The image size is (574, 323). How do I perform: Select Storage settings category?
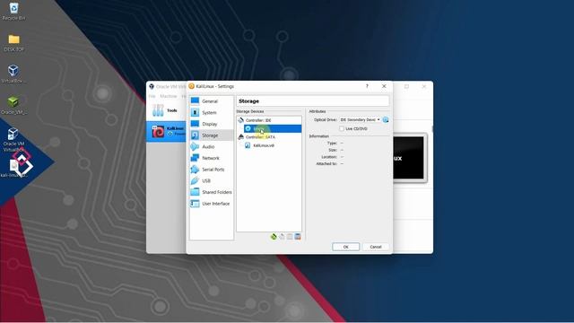[x=212, y=135]
